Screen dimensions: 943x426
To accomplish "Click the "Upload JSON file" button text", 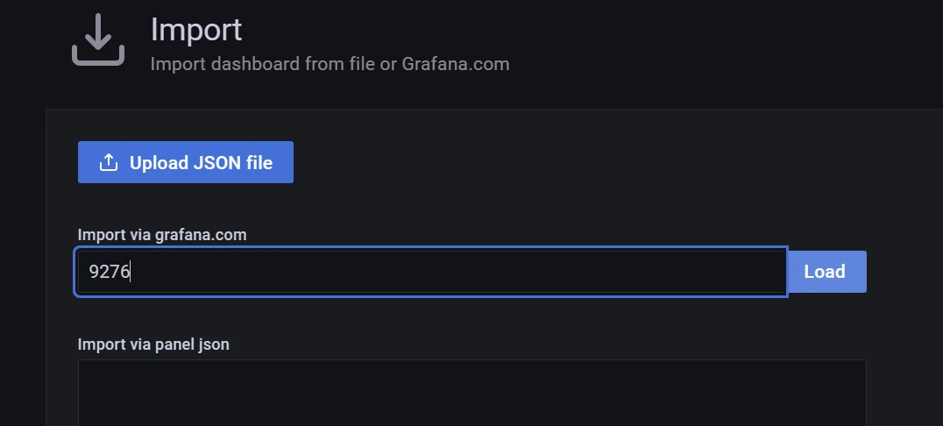I will coord(201,163).
